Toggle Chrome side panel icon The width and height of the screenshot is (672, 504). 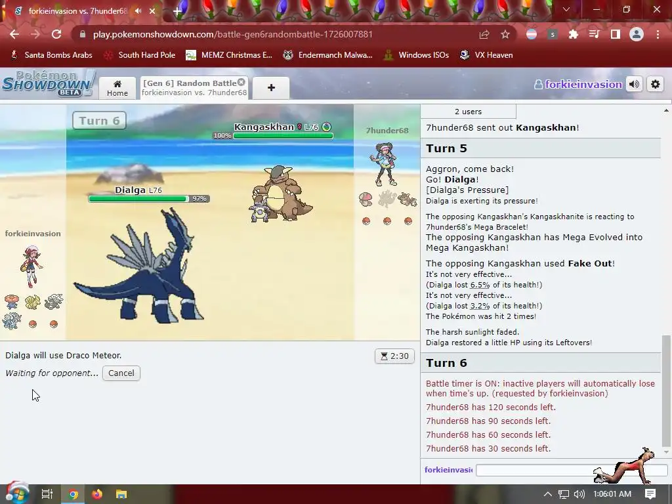pyautogui.click(x=616, y=34)
